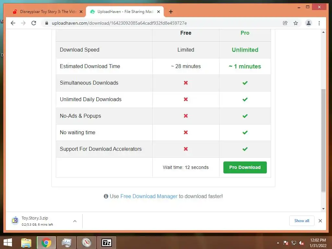332x249 pixels.
Task: Click Show all downloads
Action: (302, 220)
